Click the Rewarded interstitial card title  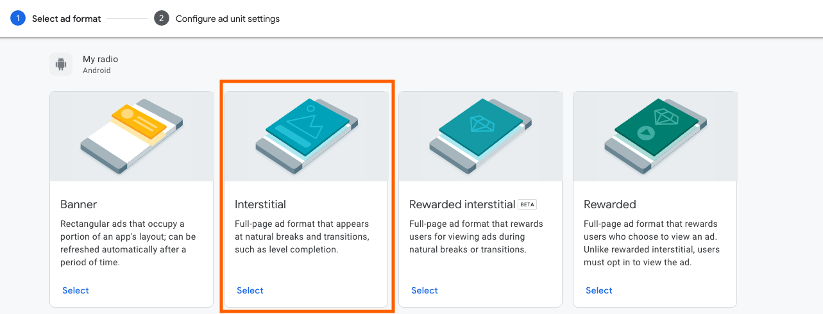(462, 204)
